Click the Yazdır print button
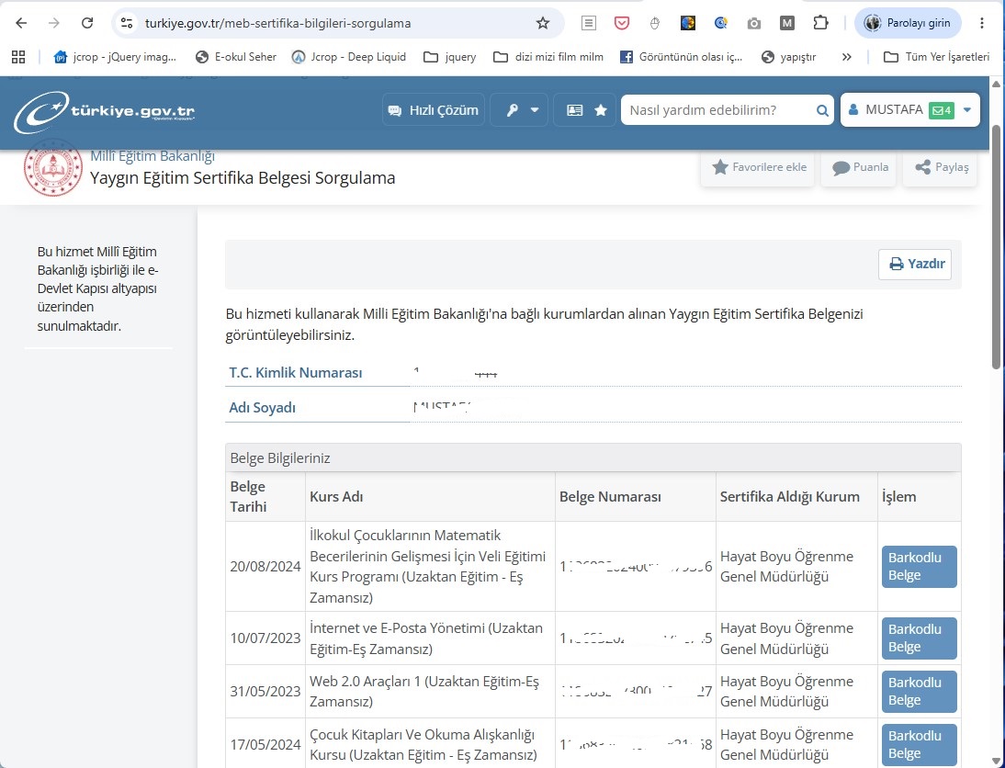Viewport: 1005px width, 768px height. [x=915, y=265]
